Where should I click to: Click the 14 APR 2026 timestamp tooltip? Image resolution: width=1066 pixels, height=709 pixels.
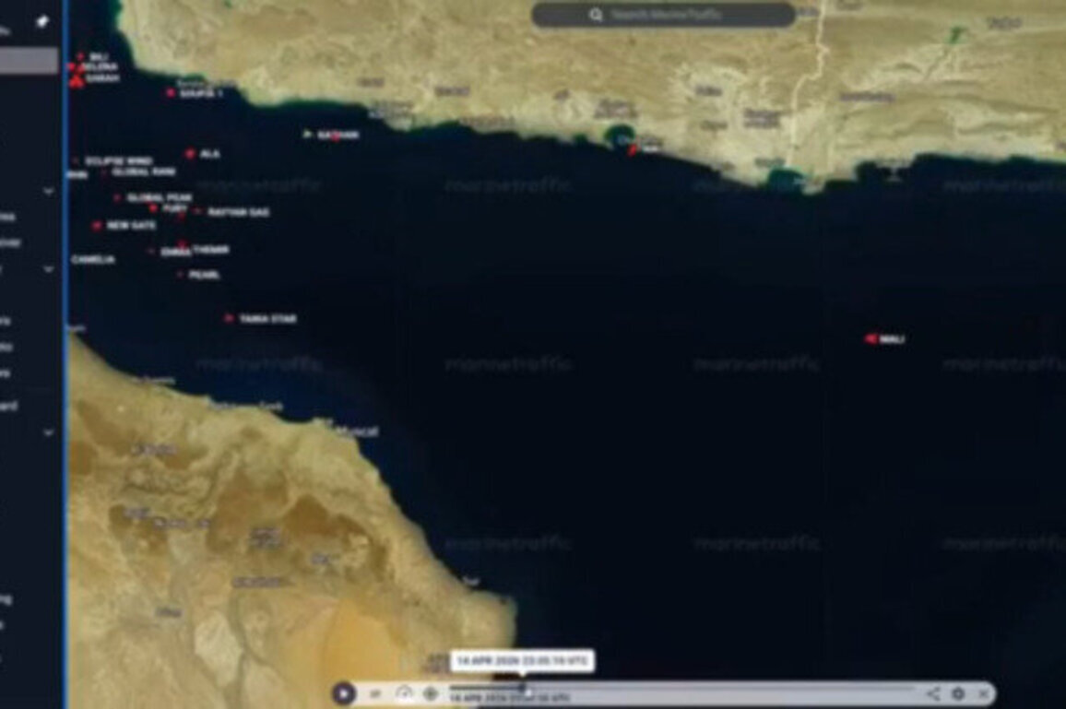click(x=522, y=661)
